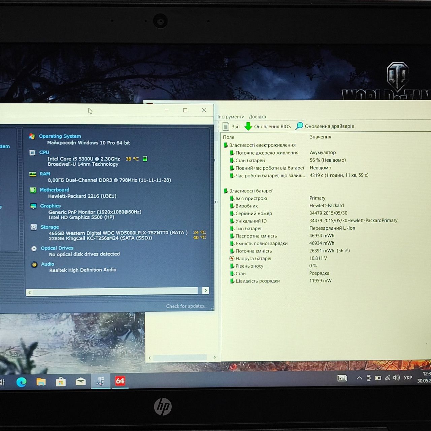The height and width of the screenshot is (431, 431).
Task: Open the CPU section in Speccy
Action: (44, 152)
